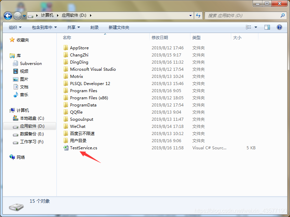Click the AppStore folder icon

66,48
